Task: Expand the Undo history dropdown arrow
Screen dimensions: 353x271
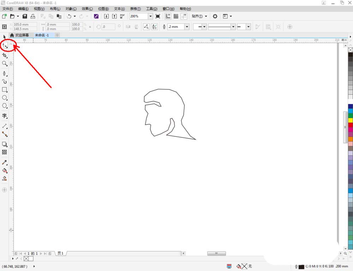Action: (x=75, y=16)
